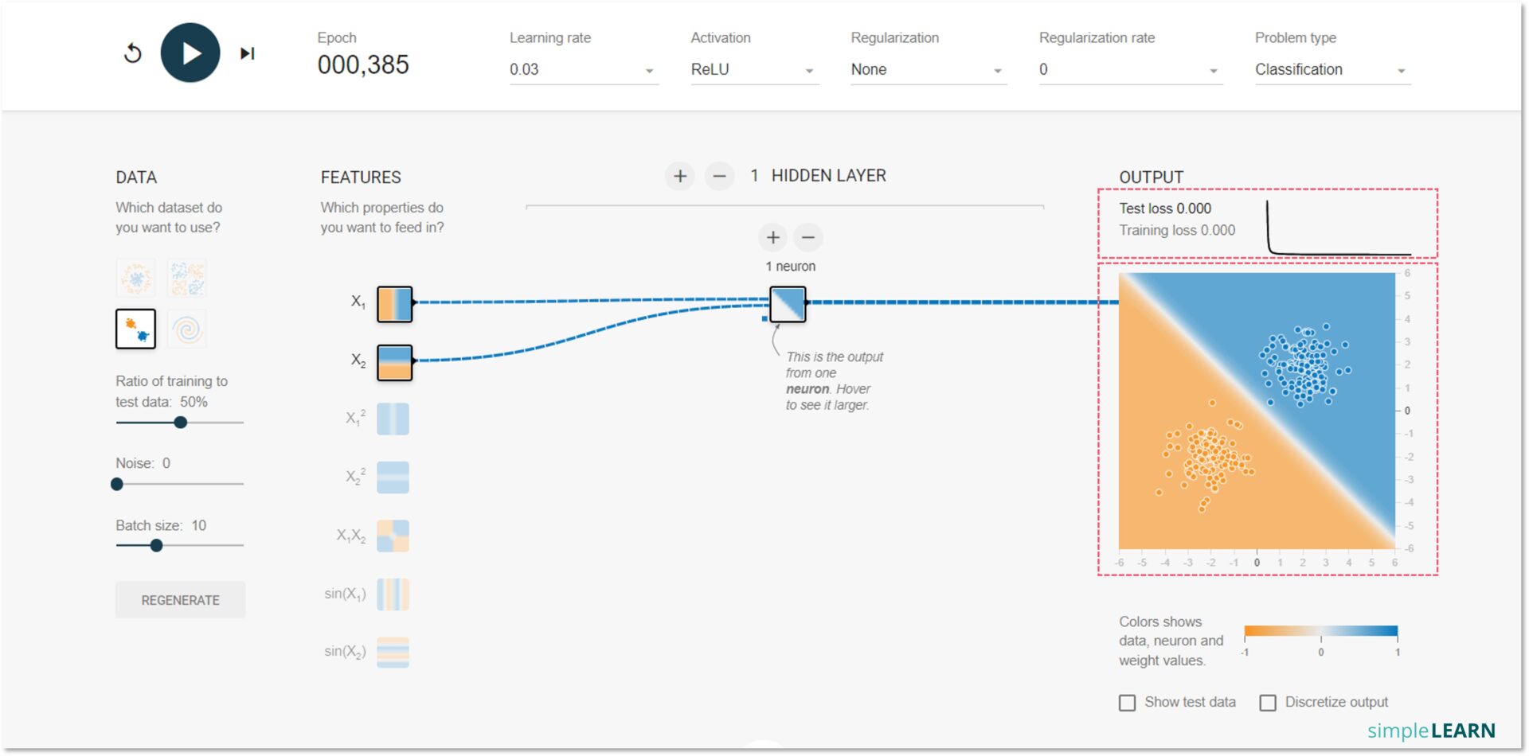1529x756 pixels.
Task: Enable the X1X2 feature
Action: [393, 536]
